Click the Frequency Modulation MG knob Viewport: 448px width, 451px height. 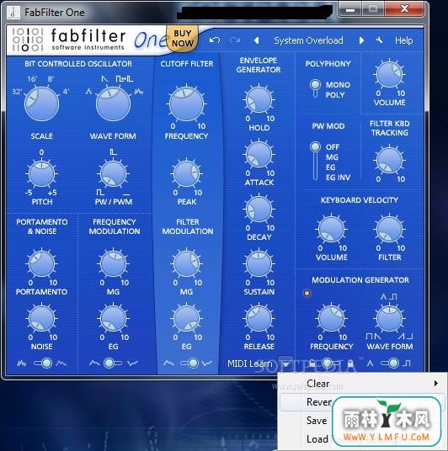(x=113, y=264)
